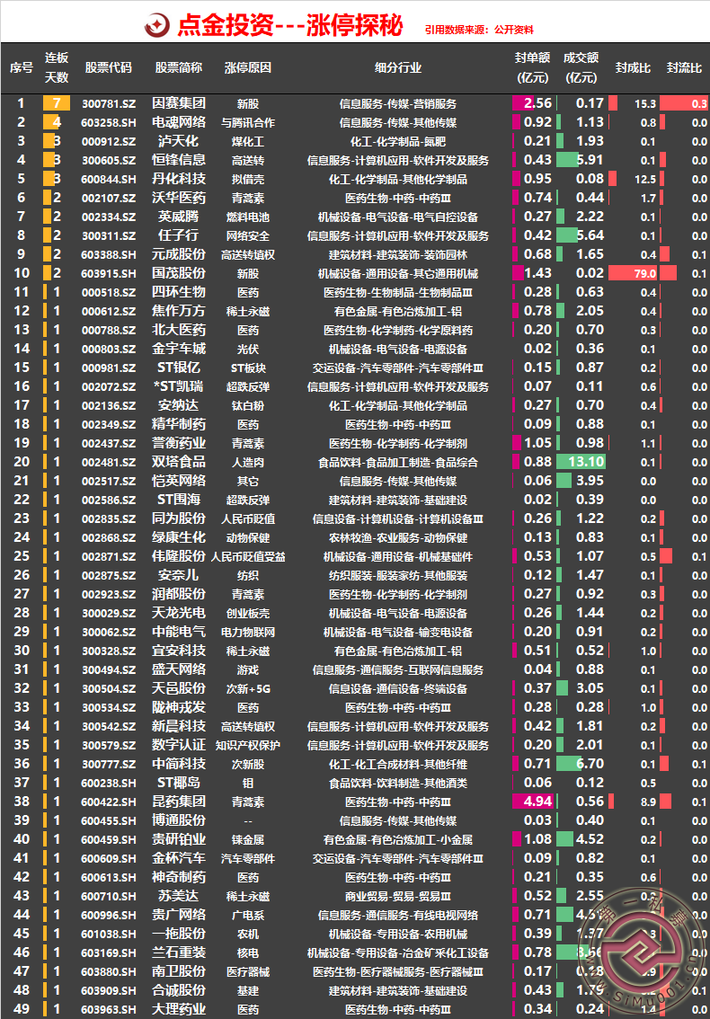Click the green 13.10 turnover bar for 双塔食品

(x=581, y=462)
